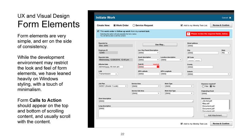Expand the LOB Transmission dropdown
The height and width of the screenshot is (138, 245).
108,74
